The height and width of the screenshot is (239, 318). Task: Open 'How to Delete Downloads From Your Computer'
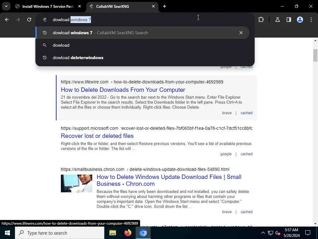123,90
